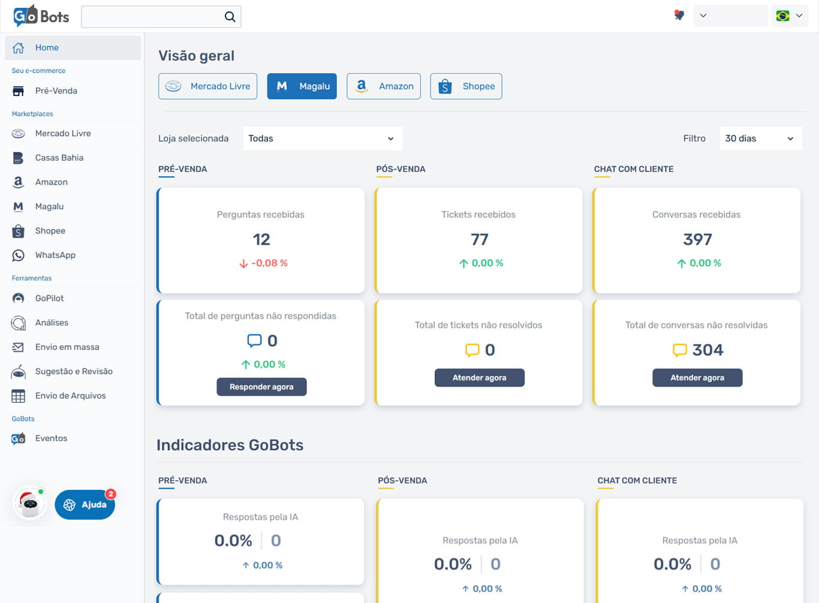This screenshot has height=603, width=819.
Task: Click Atender agora for unresolved conversations
Action: pos(697,378)
